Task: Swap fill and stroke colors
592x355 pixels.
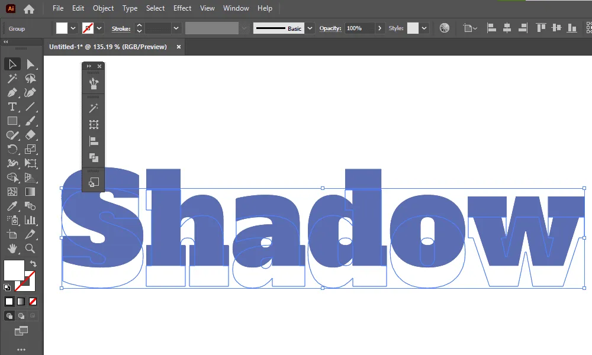Action: point(33,264)
